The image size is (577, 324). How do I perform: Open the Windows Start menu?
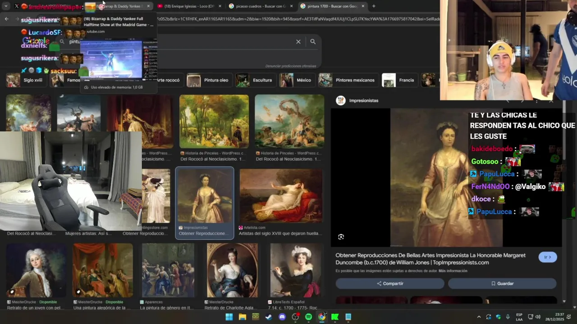(x=229, y=317)
